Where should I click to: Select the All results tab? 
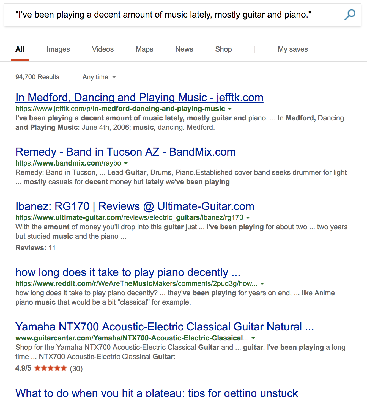20,49
